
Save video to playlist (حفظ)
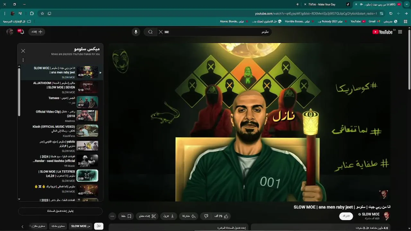pyautogui.click(x=126, y=216)
